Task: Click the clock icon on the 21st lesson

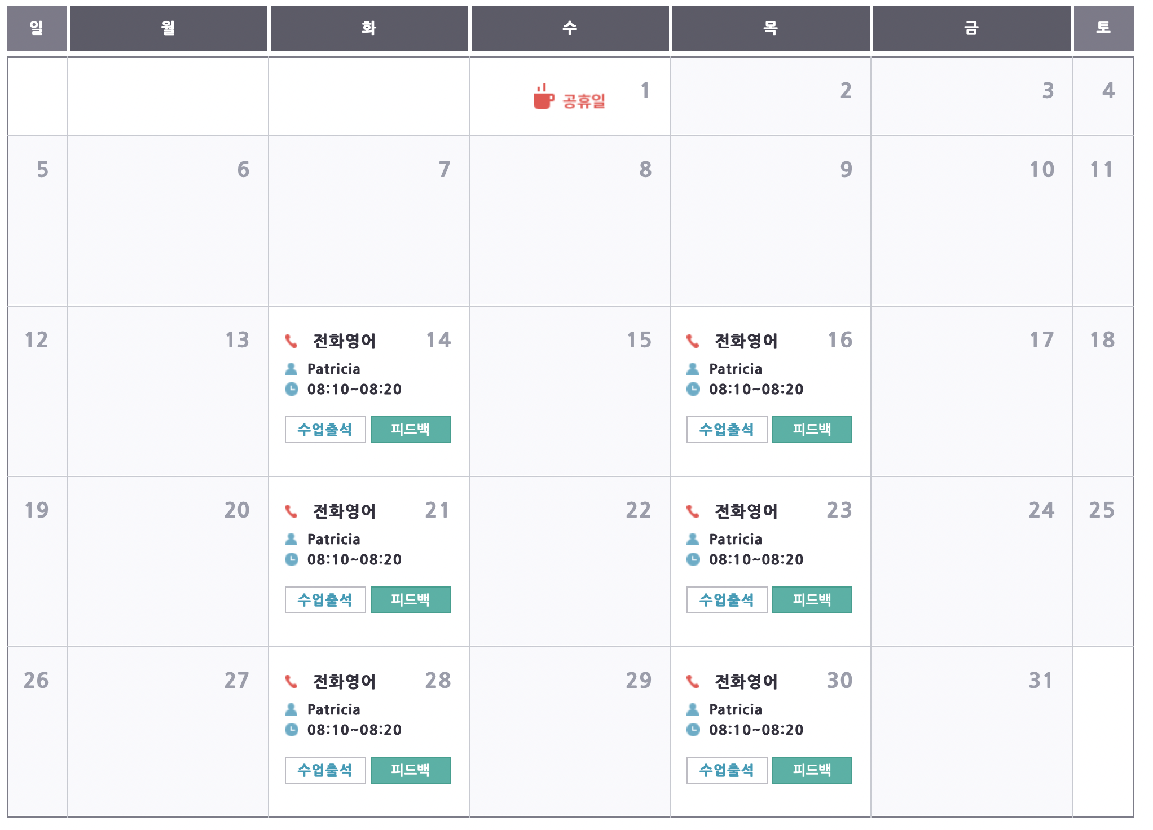Action: pos(291,559)
